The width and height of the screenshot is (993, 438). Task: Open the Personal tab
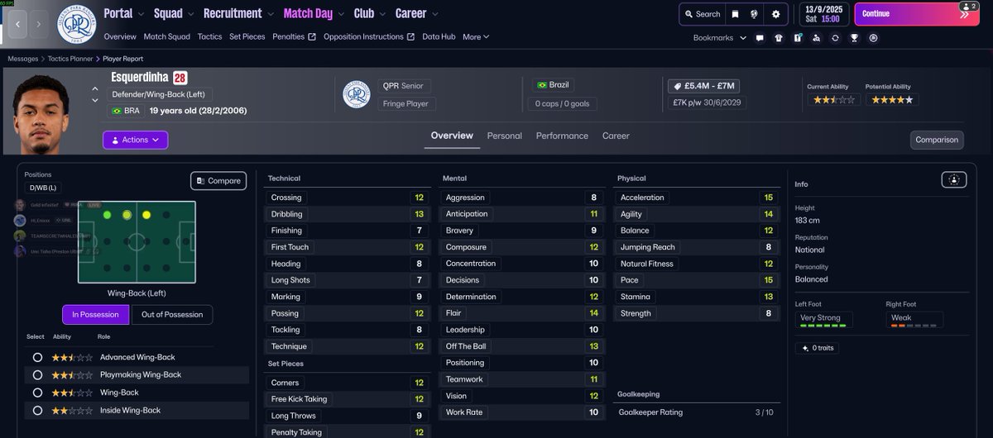pos(504,136)
